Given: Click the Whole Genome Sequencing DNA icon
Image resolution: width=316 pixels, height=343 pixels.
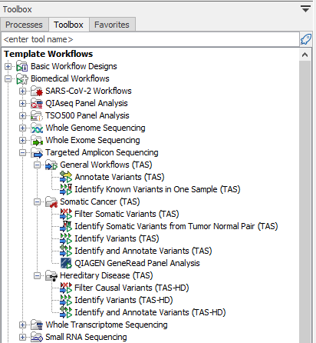Looking at the screenshot, I should [x=37, y=128].
